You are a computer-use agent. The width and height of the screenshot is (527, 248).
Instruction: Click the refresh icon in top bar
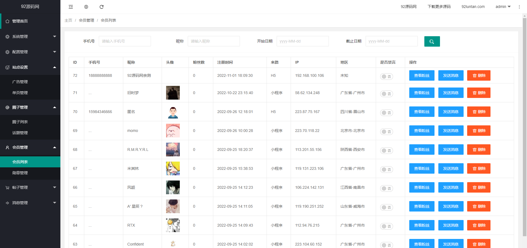102,7
